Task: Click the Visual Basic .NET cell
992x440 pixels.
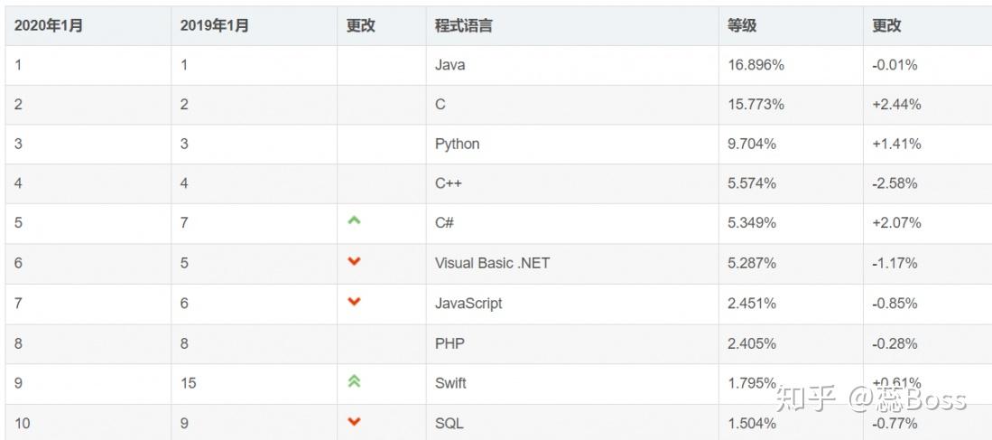Action: tap(492, 263)
